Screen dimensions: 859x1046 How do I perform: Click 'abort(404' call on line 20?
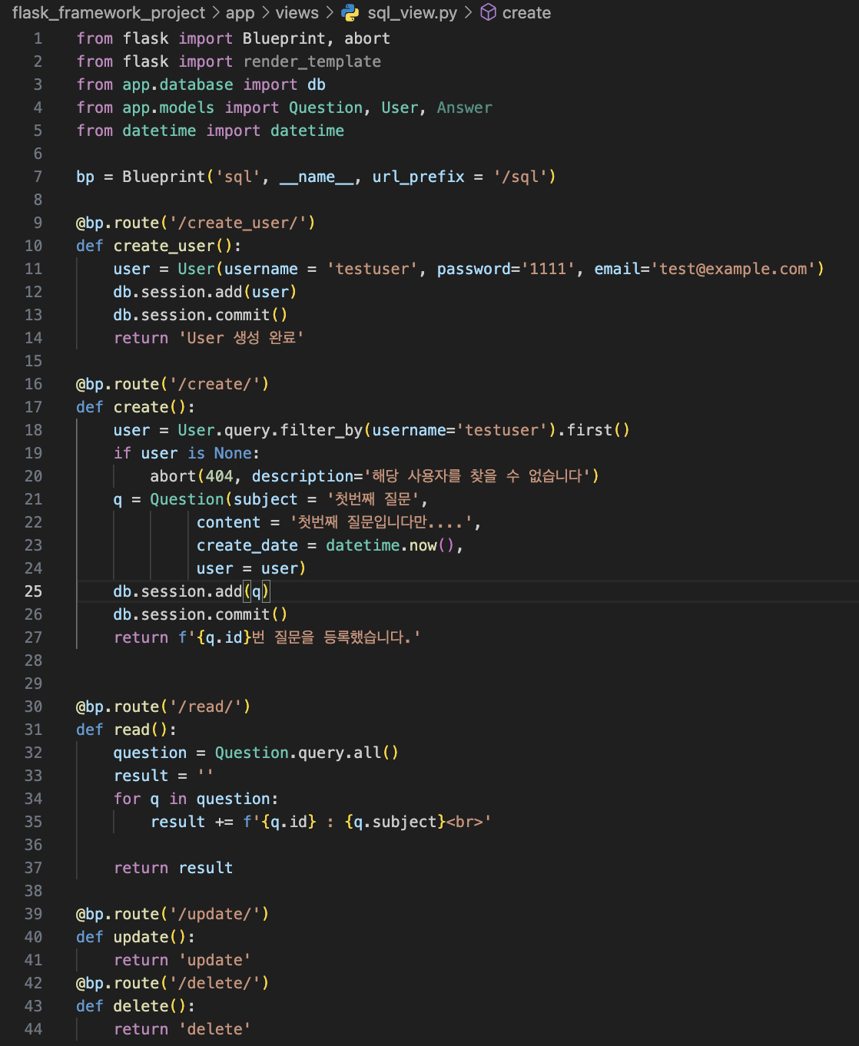[191, 476]
